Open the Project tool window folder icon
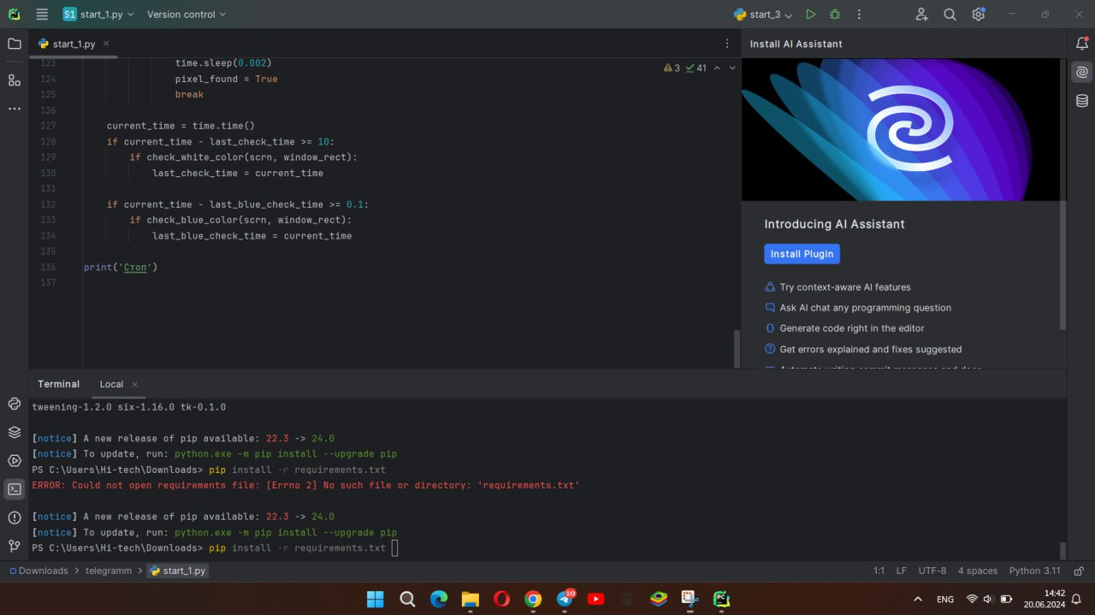The image size is (1095, 615). click(x=15, y=44)
